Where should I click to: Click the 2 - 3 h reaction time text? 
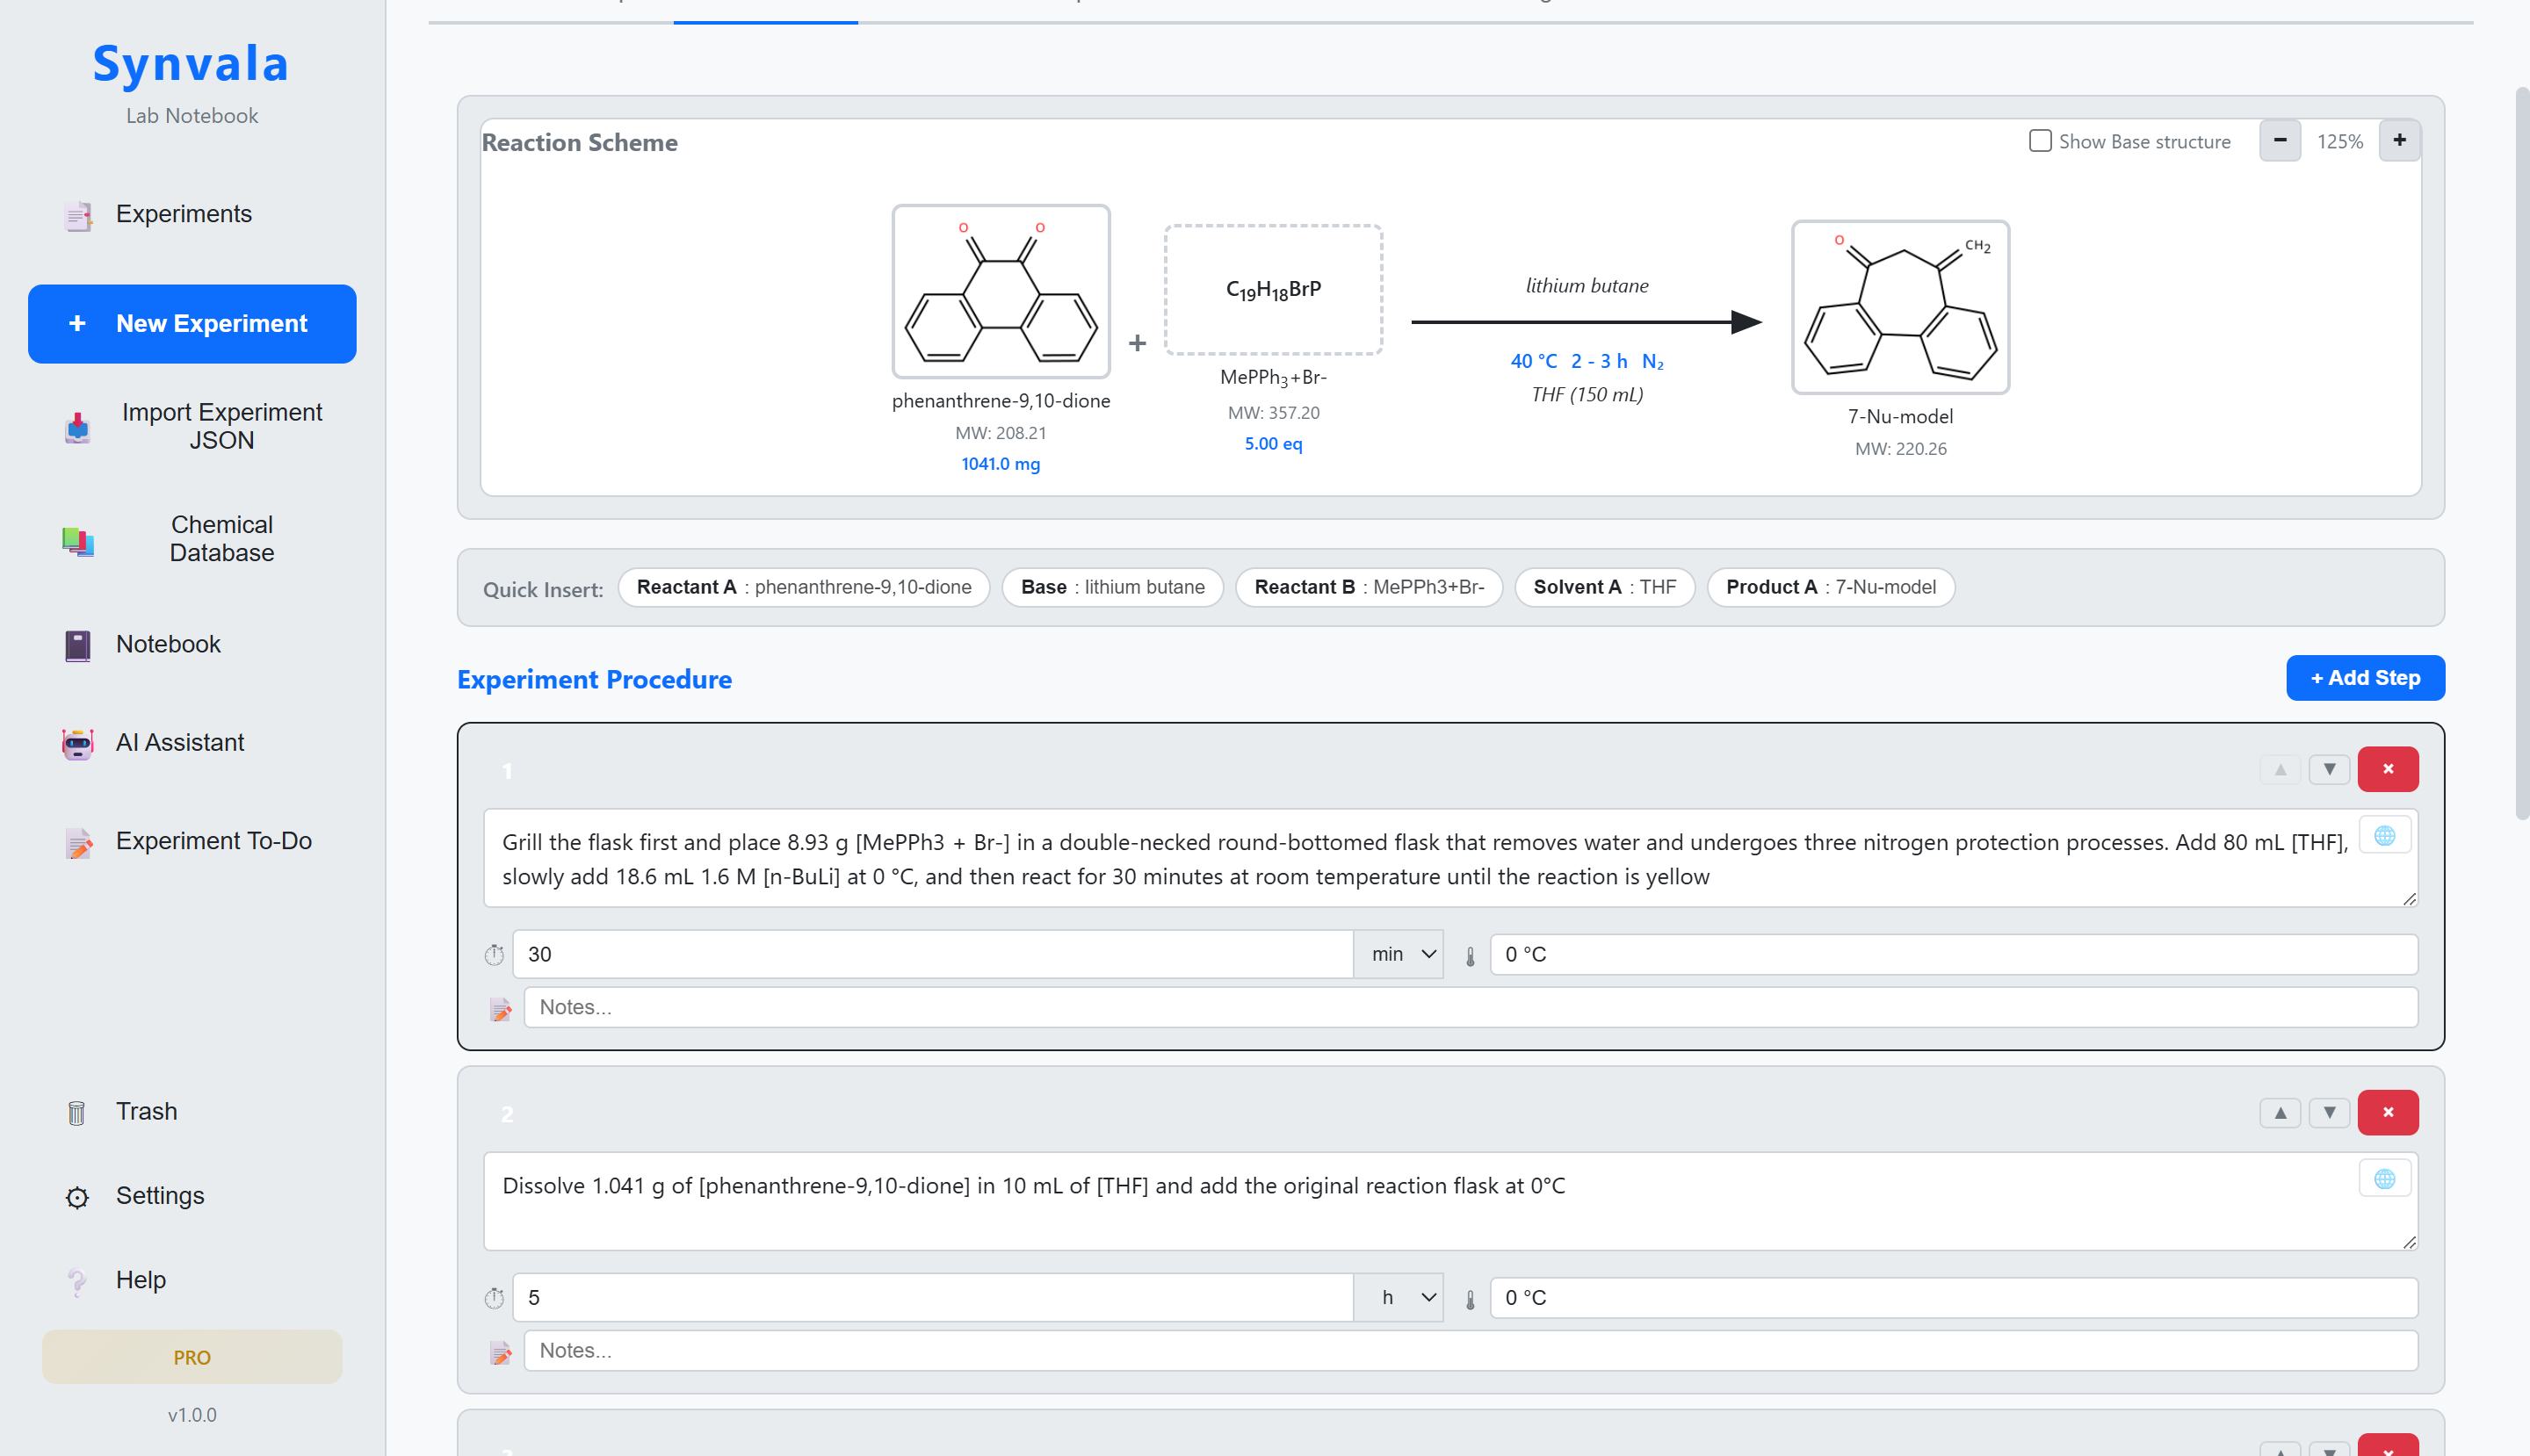(1599, 361)
